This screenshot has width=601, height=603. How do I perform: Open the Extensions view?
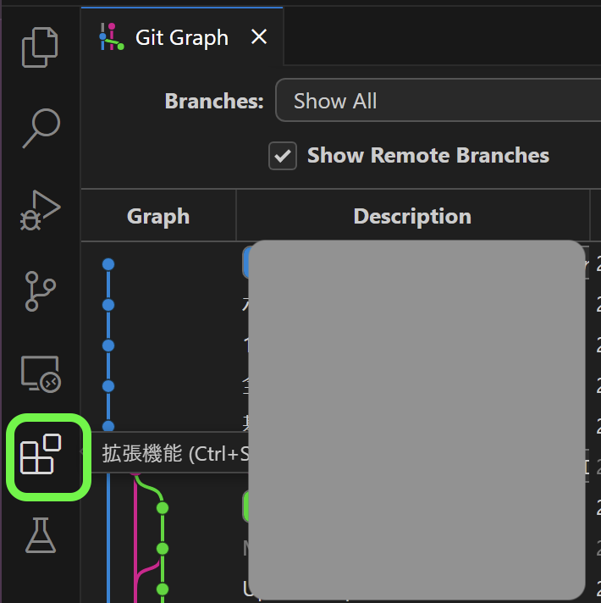(41, 454)
